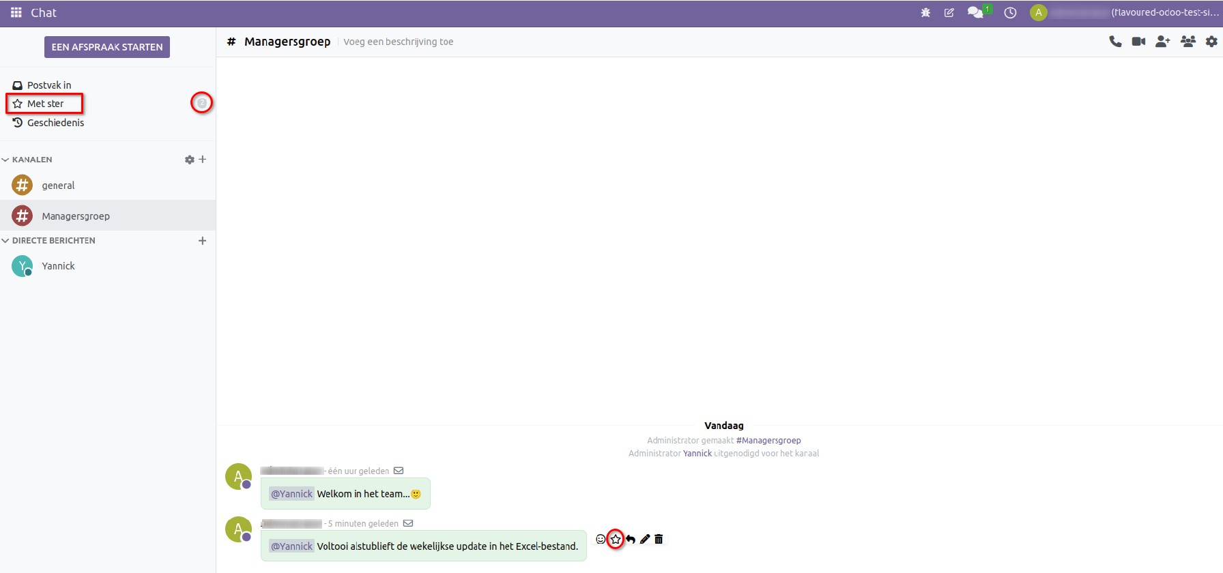Open Kanalen settings gear icon
The height and width of the screenshot is (573, 1223).
coord(190,160)
